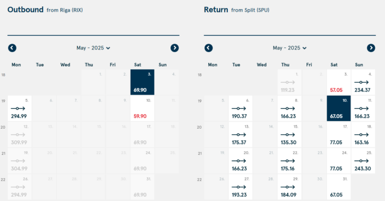Select outbound May 5 connecting flight 294.99

click(x=20, y=108)
